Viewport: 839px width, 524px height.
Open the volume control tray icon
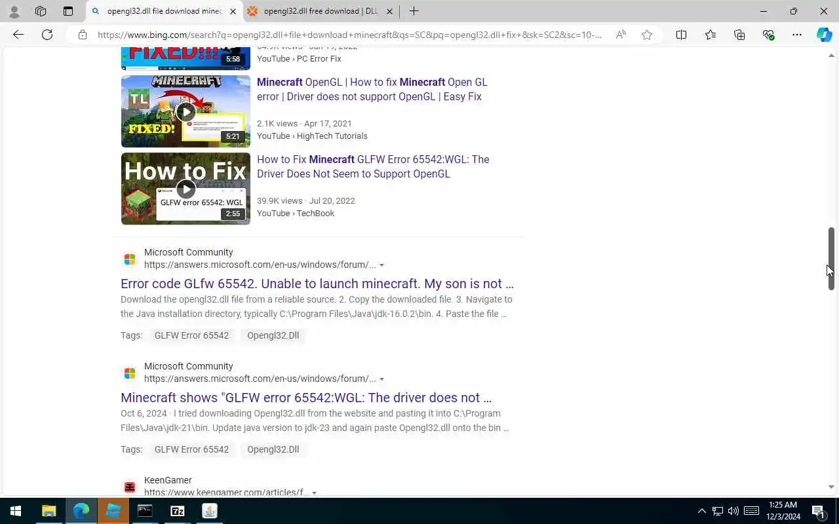[x=733, y=511]
